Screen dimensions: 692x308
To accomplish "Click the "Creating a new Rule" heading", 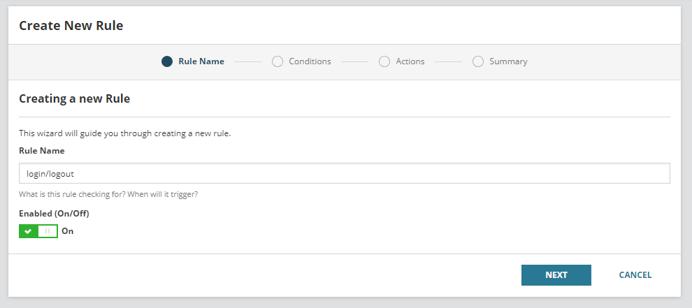I will pos(74,99).
